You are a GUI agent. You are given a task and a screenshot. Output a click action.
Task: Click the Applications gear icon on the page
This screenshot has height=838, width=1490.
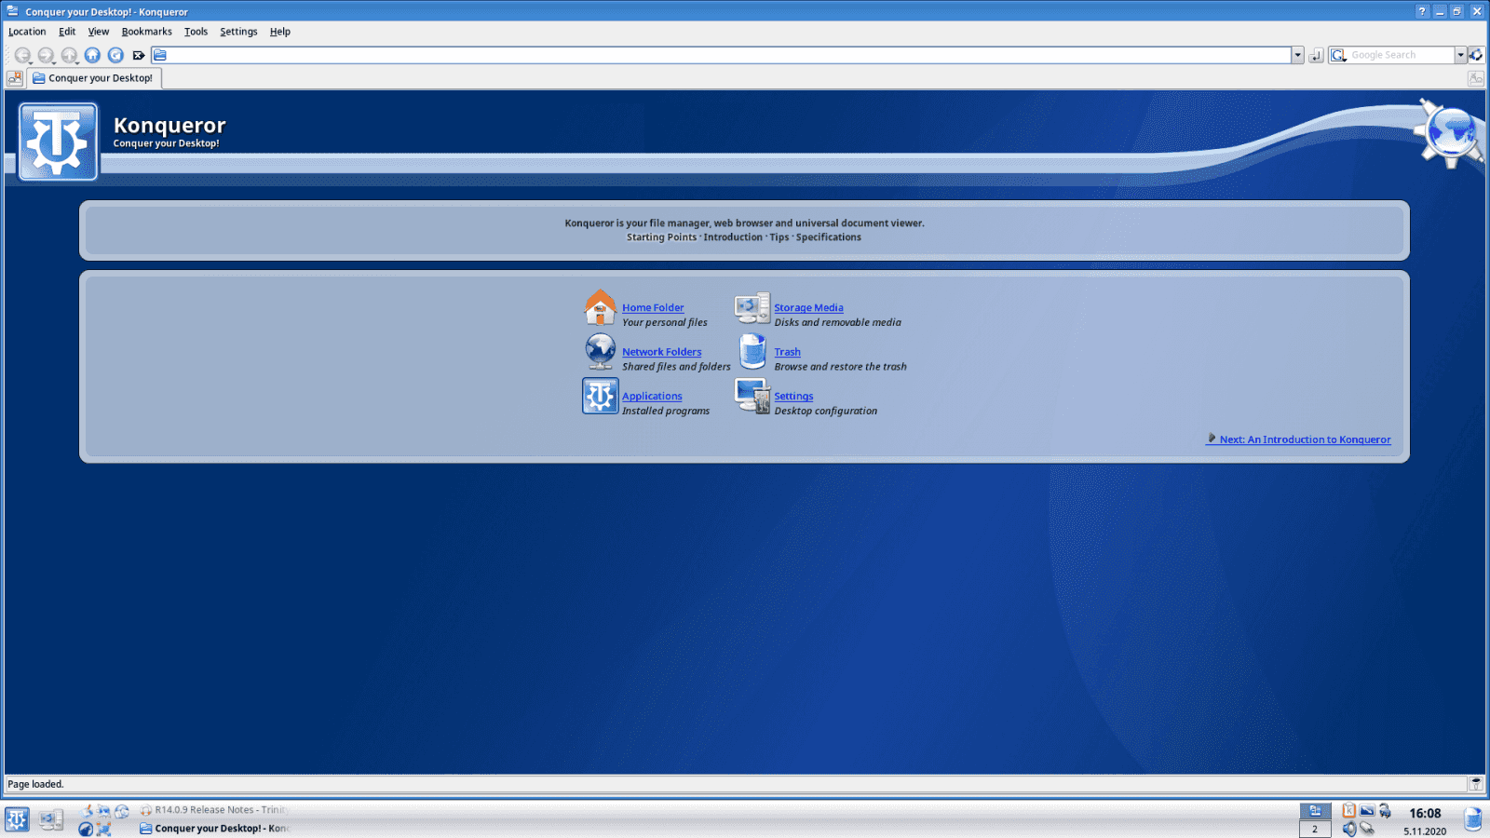point(600,396)
